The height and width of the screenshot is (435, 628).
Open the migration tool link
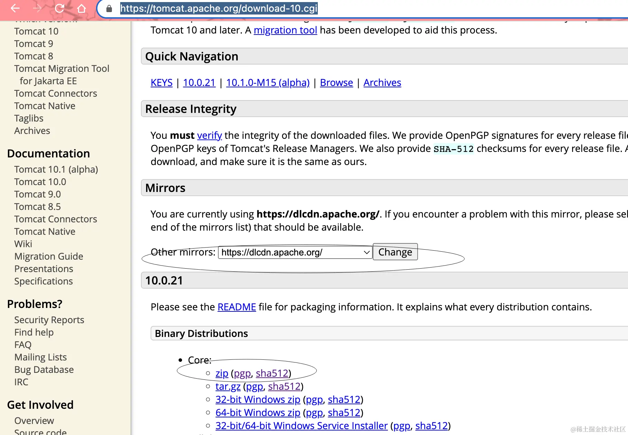[x=285, y=30]
